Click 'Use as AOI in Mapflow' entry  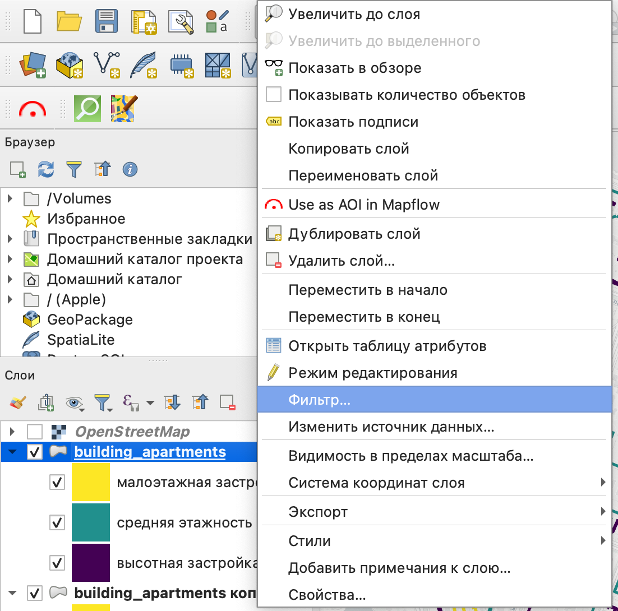(x=363, y=205)
